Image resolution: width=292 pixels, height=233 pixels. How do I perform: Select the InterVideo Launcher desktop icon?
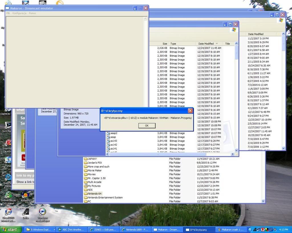[x=7, y=147]
